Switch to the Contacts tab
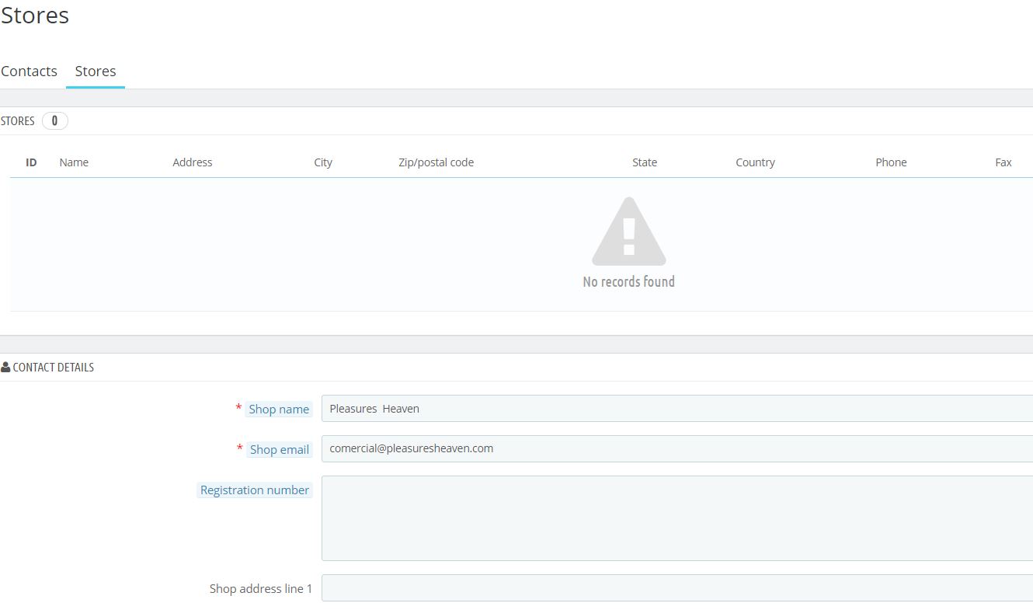The image size is (1033, 610). click(29, 71)
